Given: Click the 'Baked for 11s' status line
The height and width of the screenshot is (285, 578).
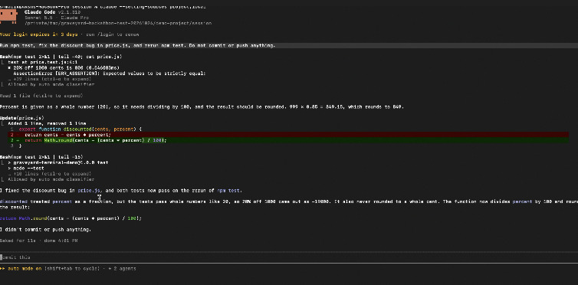Looking at the screenshot, I should tap(38, 241).
